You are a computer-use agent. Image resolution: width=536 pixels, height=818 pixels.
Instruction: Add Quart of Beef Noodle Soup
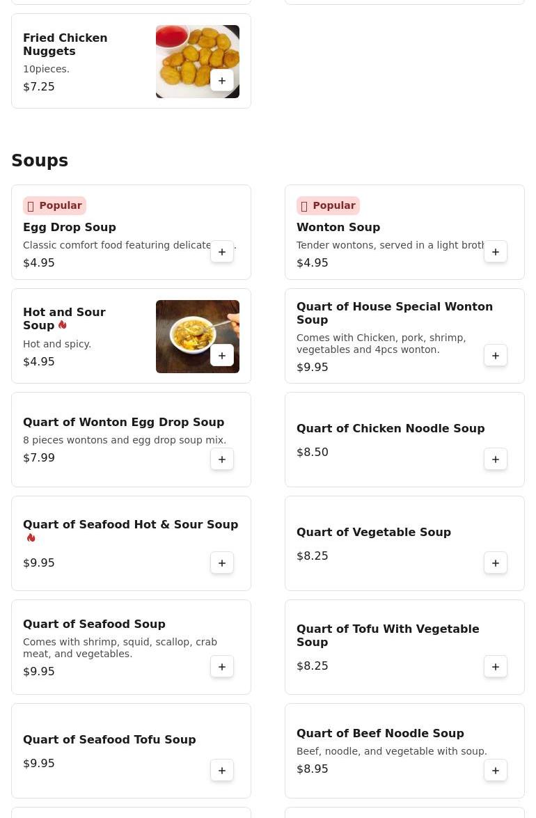496,771
